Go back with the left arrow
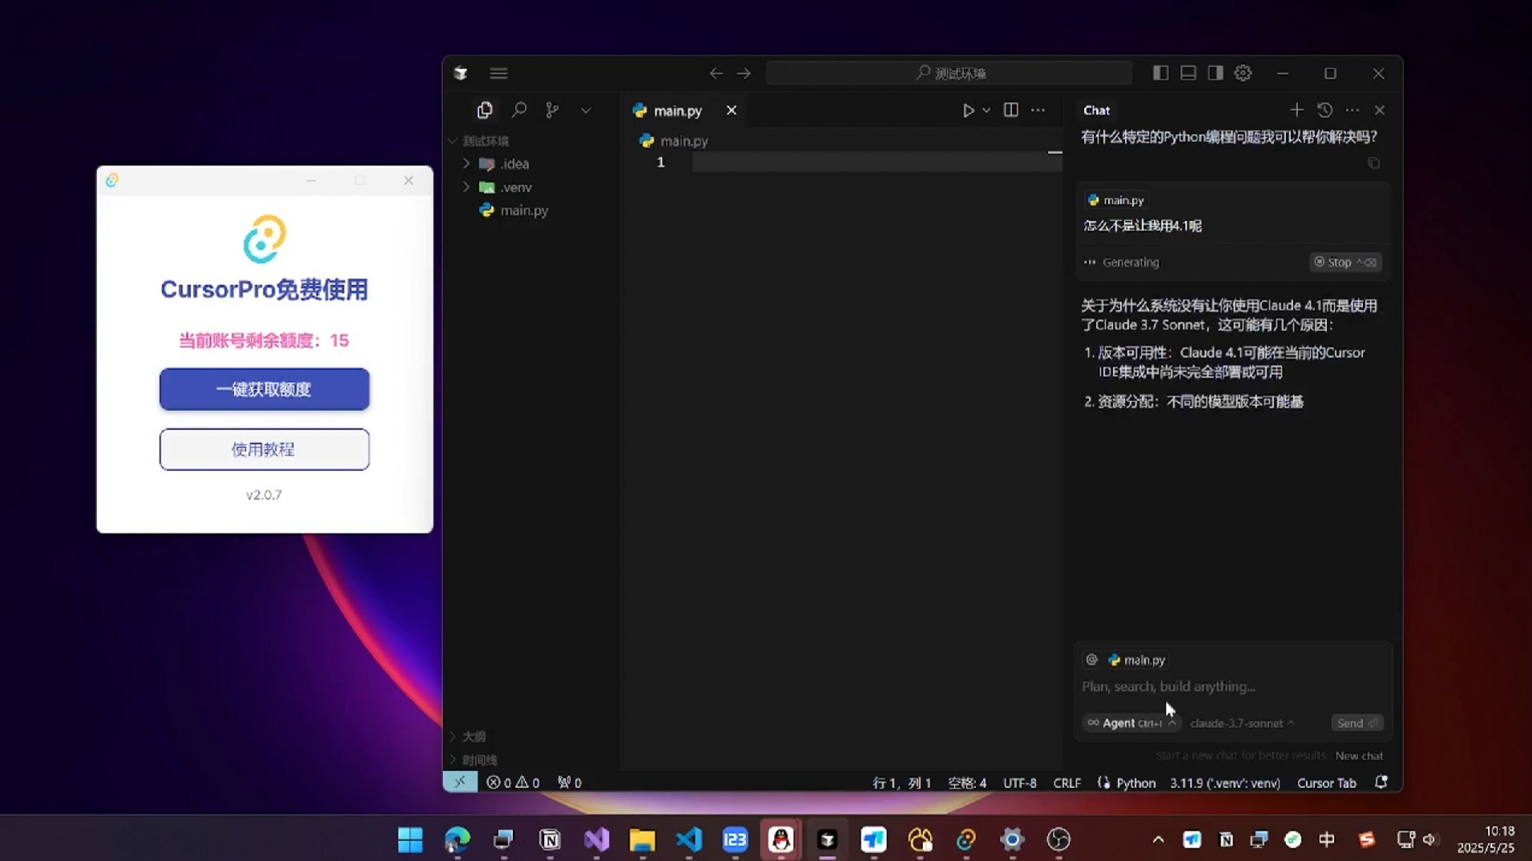 tap(716, 73)
